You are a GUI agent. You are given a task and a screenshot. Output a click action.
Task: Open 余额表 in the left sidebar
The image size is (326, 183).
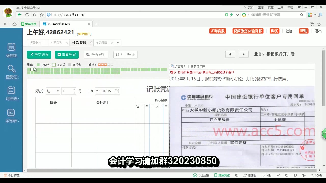tap(12, 116)
